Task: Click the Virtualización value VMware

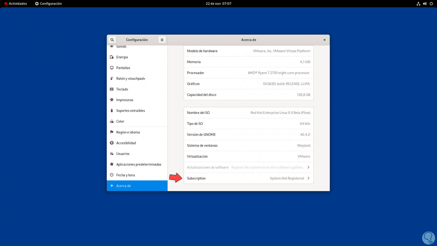Action: (304, 156)
